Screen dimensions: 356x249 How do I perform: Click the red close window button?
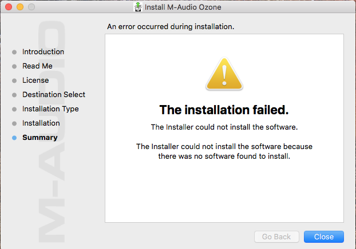[x=9, y=7]
